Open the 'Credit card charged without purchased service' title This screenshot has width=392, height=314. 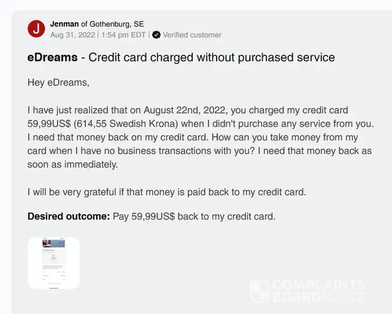[211, 57]
